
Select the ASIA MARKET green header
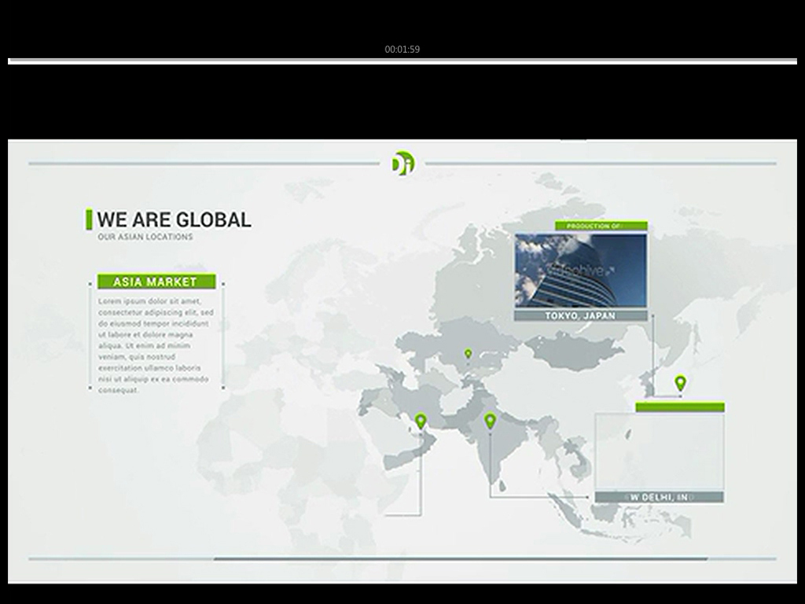coord(156,282)
